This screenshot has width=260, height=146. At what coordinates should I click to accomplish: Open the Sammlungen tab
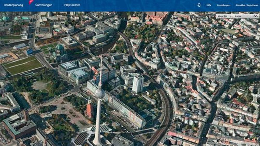[44, 5]
